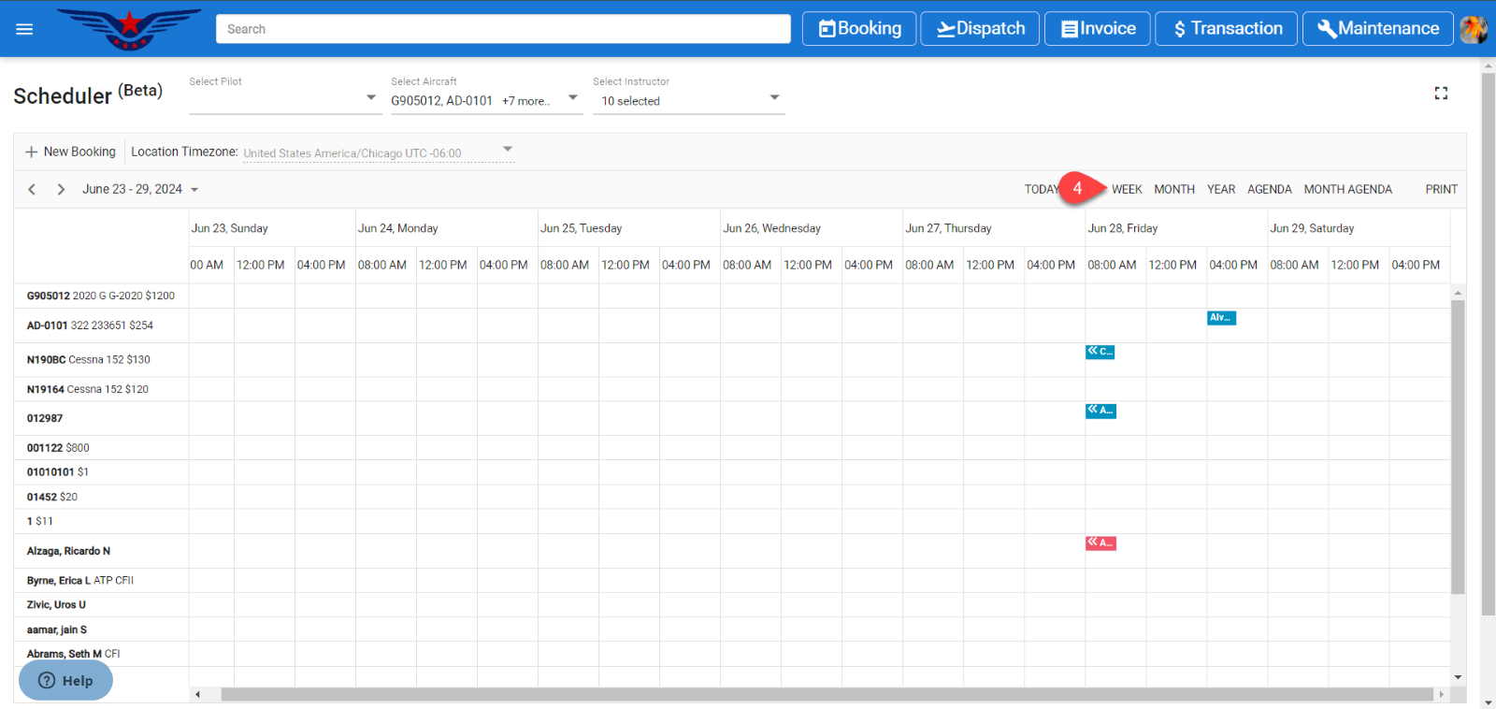Open the Invoice page

(1097, 29)
